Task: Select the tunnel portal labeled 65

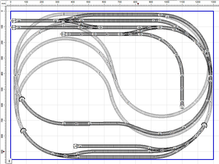Action: 22,99
